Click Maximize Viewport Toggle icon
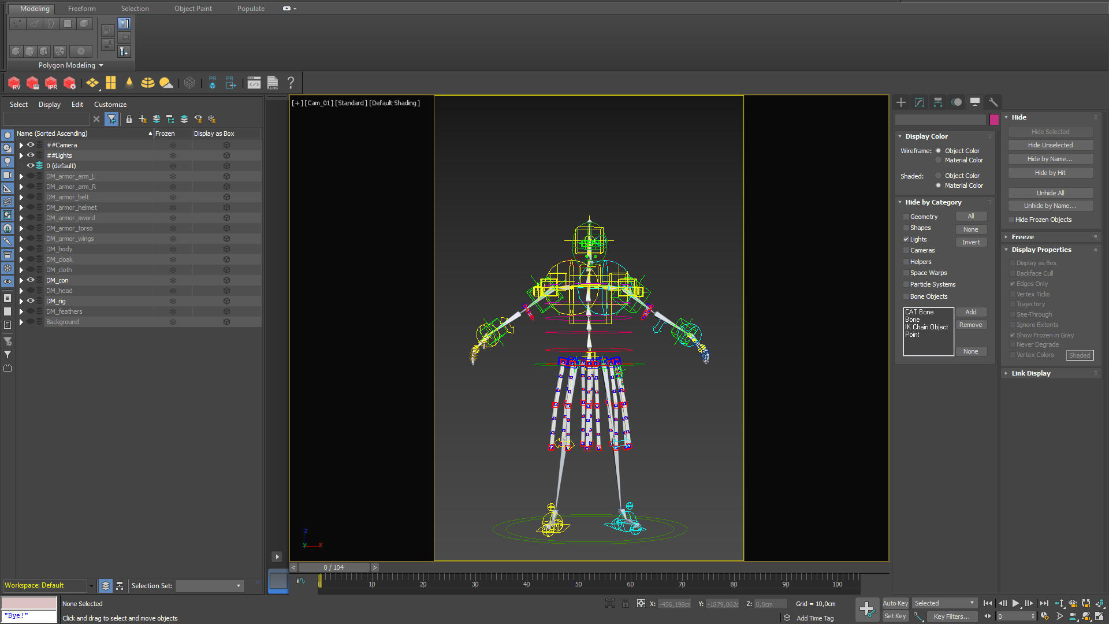This screenshot has width=1109, height=624. (x=1099, y=616)
